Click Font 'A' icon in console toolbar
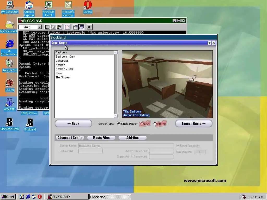 click(89, 27)
